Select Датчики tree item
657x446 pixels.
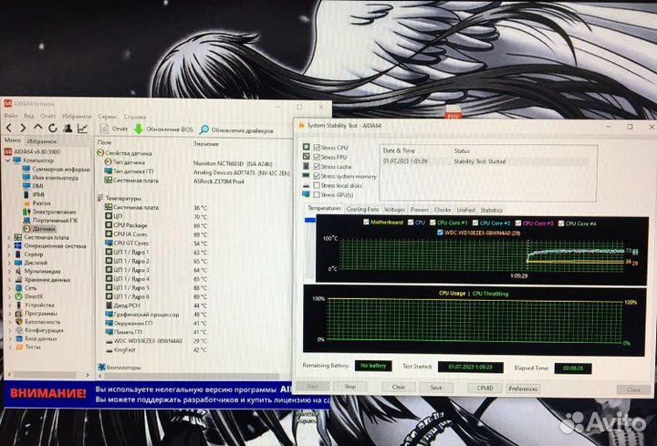[39, 229]
